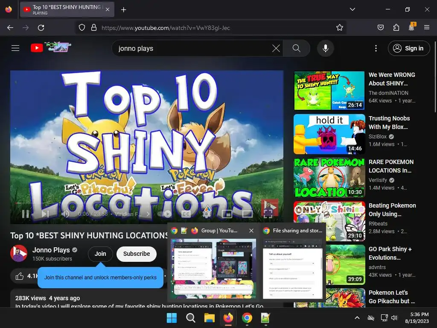Mute the video volume speaker icon

coord(65,214)
